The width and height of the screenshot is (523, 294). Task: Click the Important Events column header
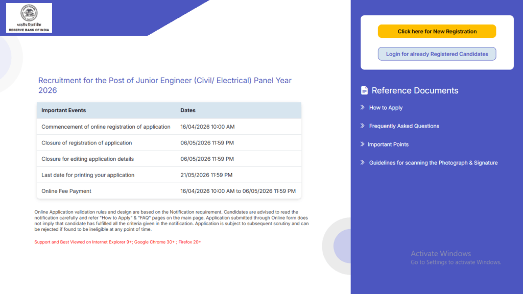tap(63, 110)
